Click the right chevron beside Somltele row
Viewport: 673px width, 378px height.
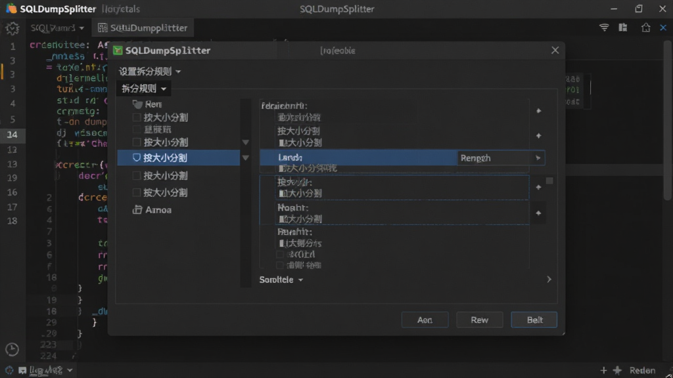549,280
